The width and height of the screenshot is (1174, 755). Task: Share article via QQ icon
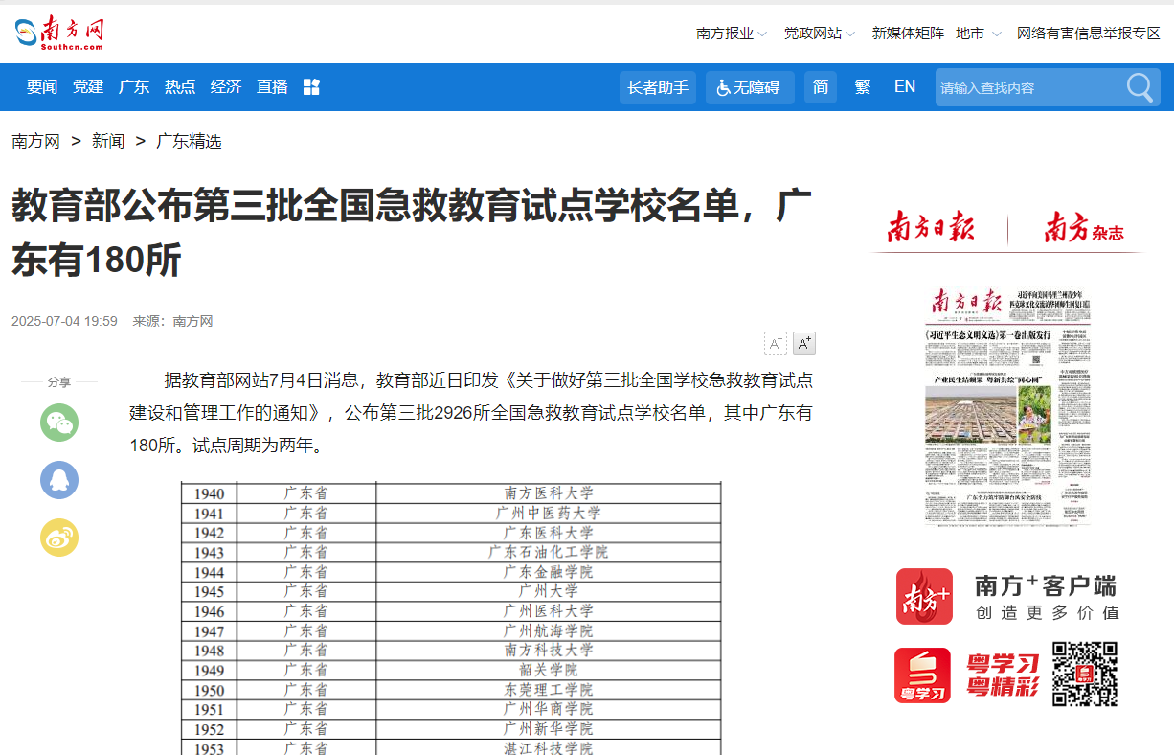click(x=59, y=480)
